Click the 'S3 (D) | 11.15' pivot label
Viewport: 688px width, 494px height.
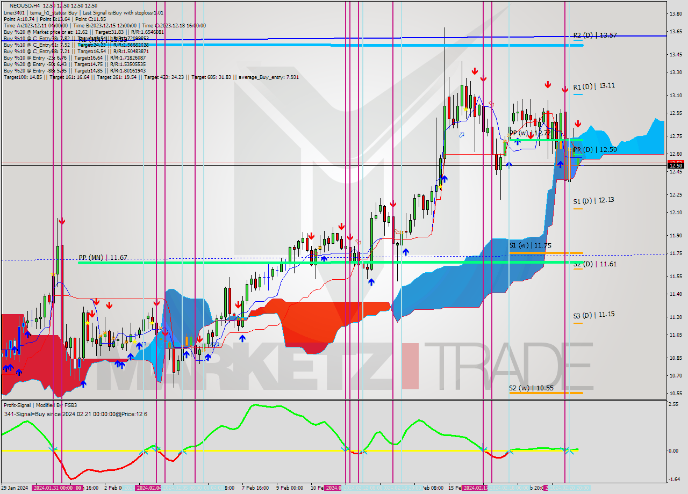[x=594, y=315]
